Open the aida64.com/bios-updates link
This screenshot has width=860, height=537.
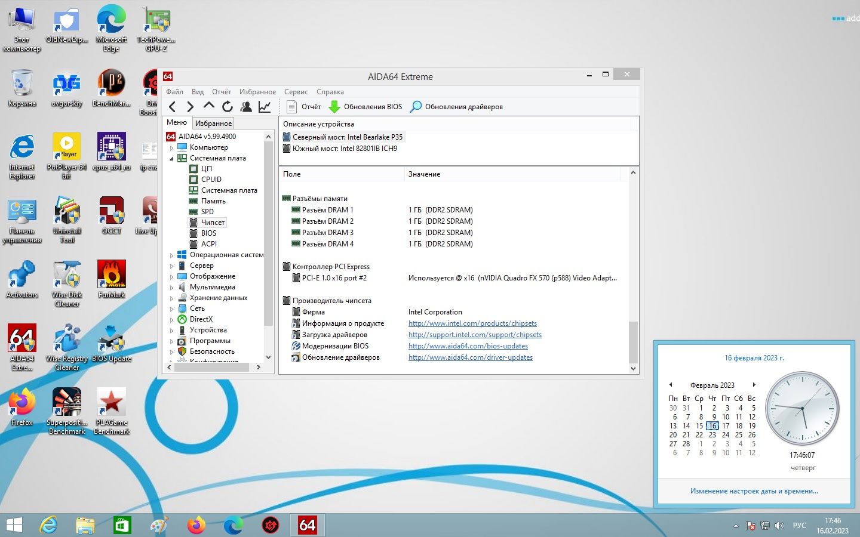click(x=468, y=346)
